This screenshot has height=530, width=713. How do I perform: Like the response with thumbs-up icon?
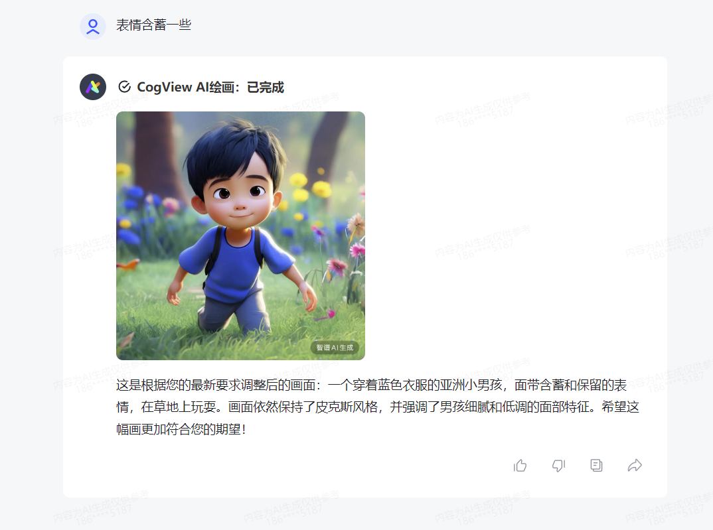[x=520, y=466]
